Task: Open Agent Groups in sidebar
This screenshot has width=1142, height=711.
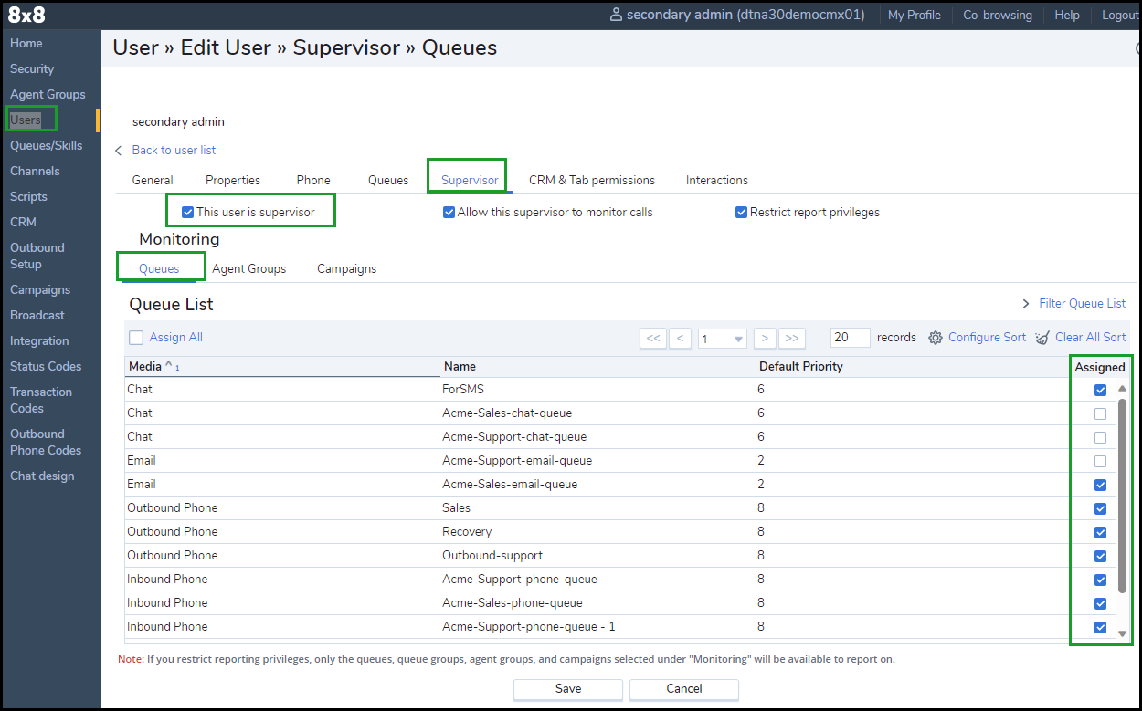Action: (48, 94)
